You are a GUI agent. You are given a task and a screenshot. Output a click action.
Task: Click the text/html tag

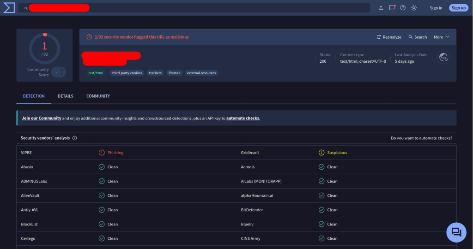point(96,73)
